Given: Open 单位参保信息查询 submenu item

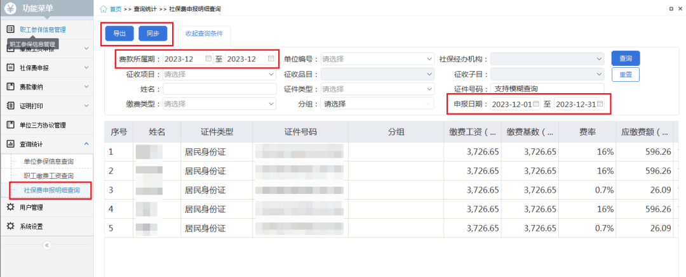Looking at the screenshot, I should pos(48,162).
